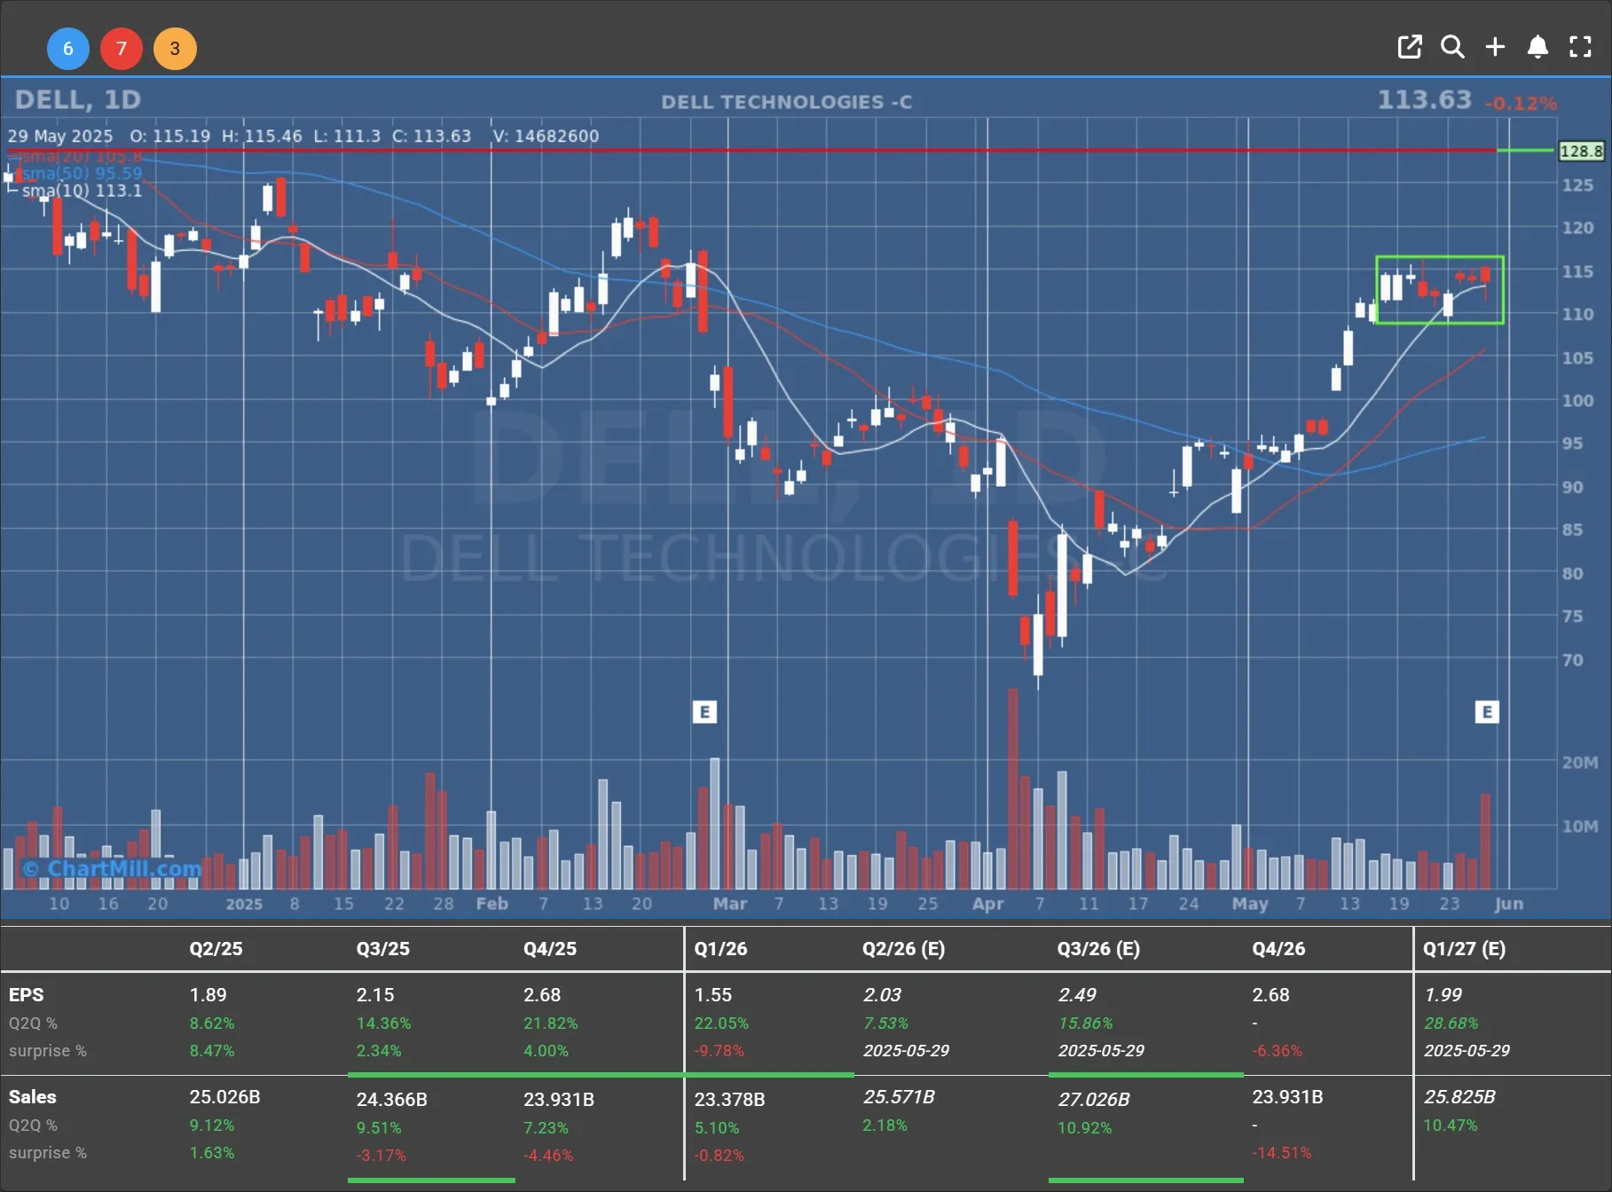Viewport: 1612px width, 1192px height.
Task: Click sales value 23.378B
Action: pos(729,1100)
